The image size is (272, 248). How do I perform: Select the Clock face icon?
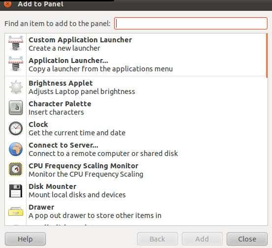tap(16, 128)
